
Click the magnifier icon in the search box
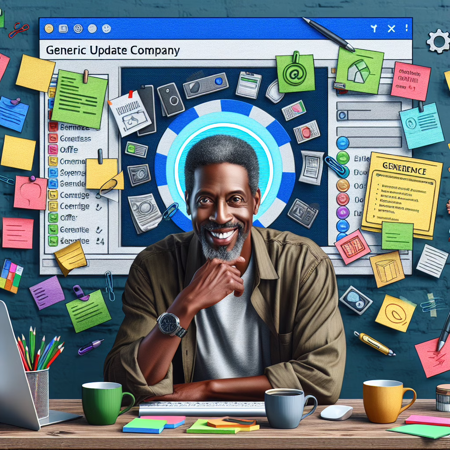(342, 115)
